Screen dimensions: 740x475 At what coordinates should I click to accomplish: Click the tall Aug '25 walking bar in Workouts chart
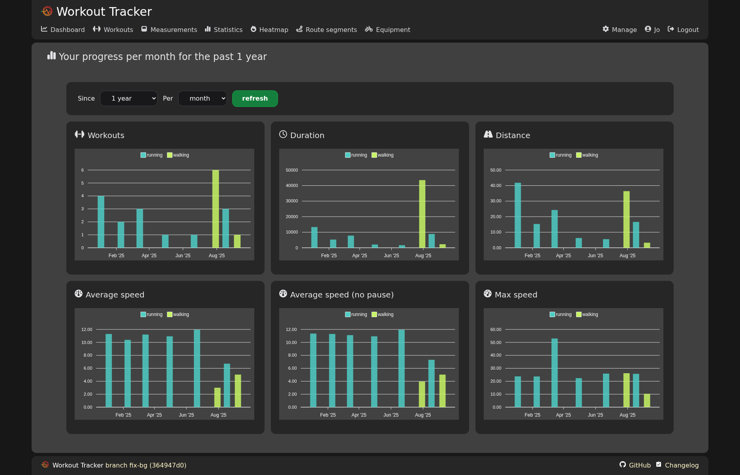click(216, 209)
